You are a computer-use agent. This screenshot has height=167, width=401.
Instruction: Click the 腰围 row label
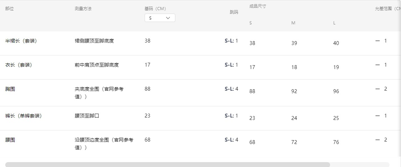[10, 140]
